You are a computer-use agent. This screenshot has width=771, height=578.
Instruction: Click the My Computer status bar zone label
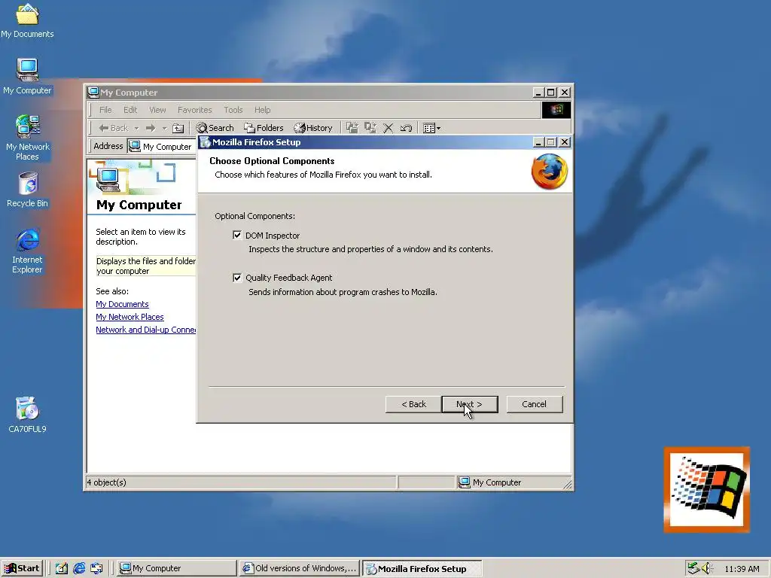(x=497, y=482)
